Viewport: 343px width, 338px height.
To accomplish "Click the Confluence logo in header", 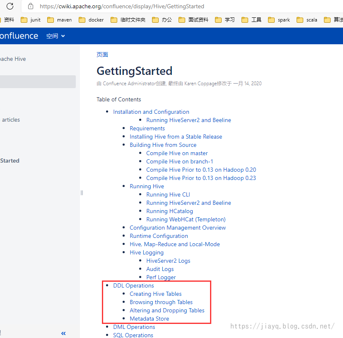I will click(19, 36).
